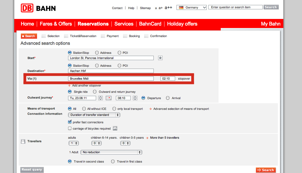Open the Germany country dropdown
302x173 pixels.
(x=192, y=7)
